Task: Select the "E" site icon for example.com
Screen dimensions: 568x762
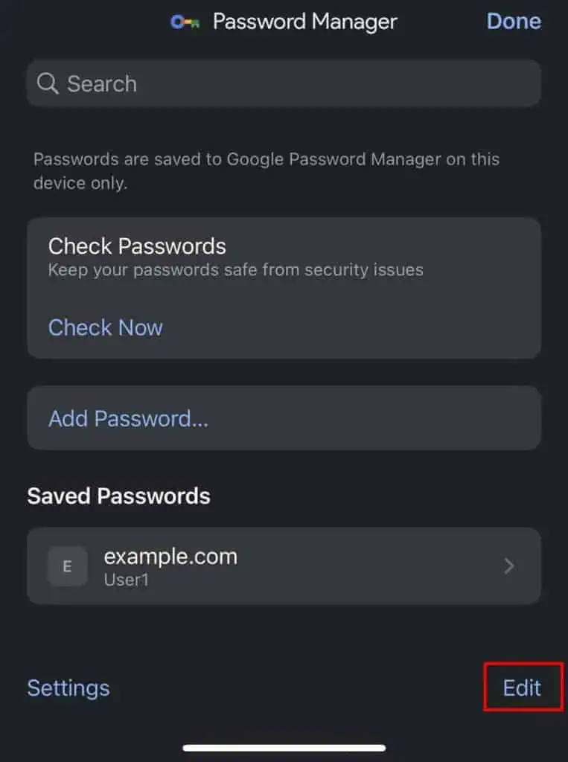Action: coord(67,566)
